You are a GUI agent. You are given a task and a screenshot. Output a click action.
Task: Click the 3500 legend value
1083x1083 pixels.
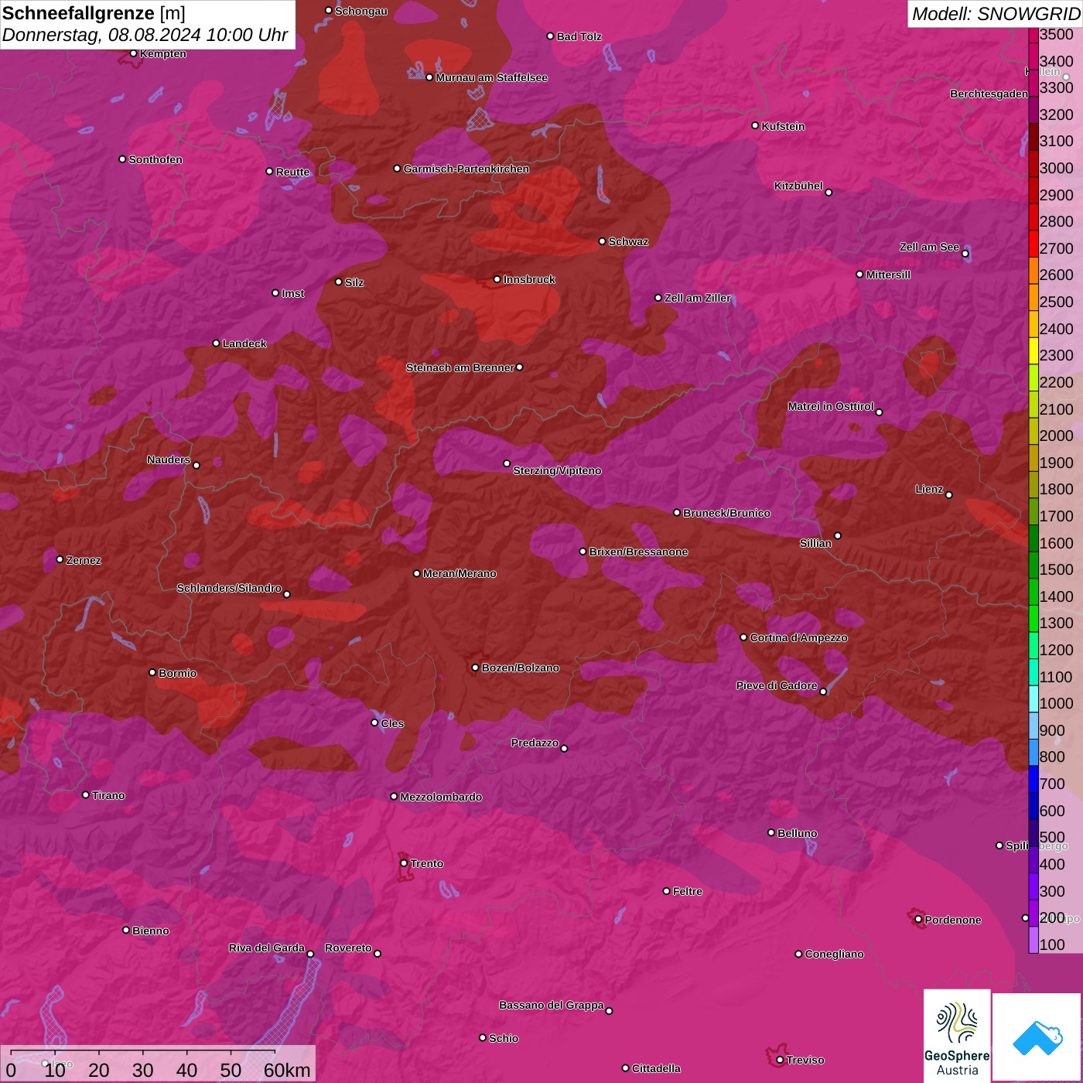[1056, 35]
